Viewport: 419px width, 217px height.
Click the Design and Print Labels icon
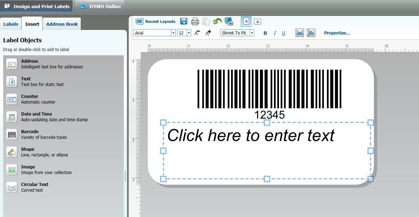coord(7,6)
